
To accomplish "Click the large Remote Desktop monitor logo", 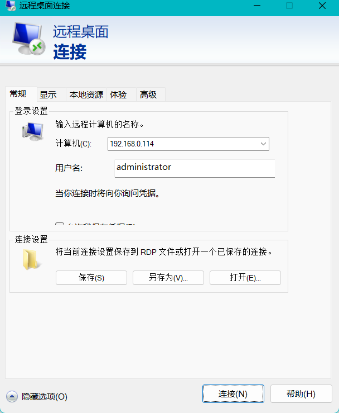I will [x=28, y=39].
